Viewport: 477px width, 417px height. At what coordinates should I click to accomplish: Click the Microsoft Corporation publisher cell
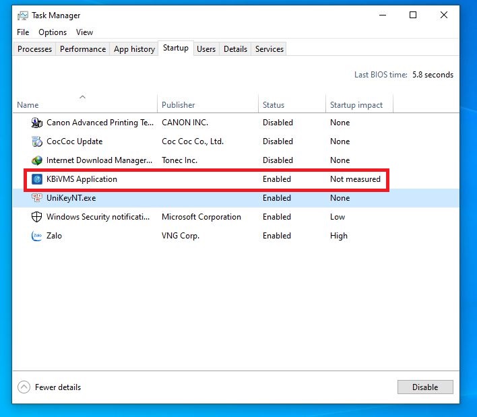201,217
